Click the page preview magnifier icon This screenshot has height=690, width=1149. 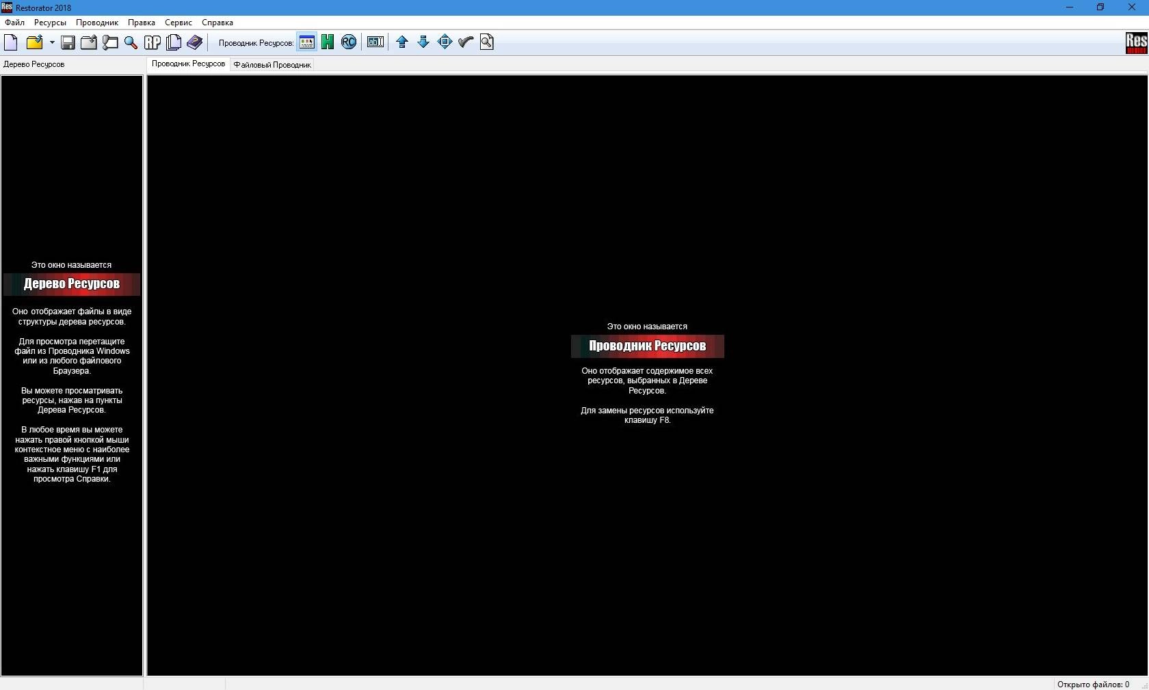click(487, 42)
